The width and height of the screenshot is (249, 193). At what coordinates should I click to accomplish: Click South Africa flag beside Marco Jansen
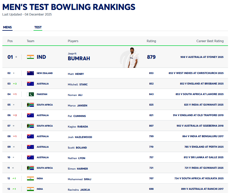[30, 105]
